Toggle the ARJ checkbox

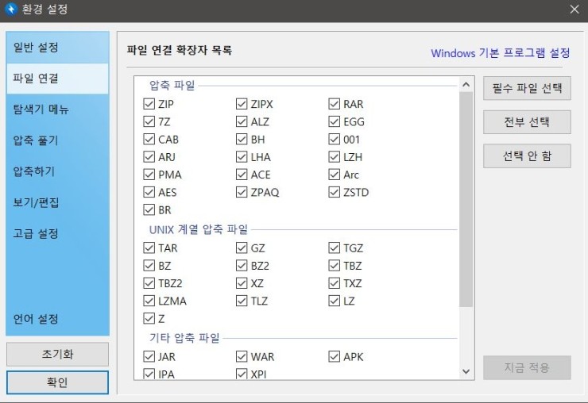tap(149, 156)
